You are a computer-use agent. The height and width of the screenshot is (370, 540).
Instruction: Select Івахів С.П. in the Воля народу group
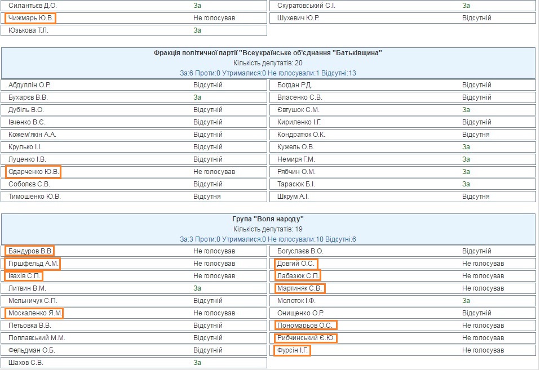[24, 276]
